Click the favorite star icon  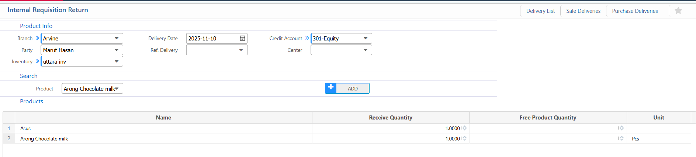[x=678, y=11]
